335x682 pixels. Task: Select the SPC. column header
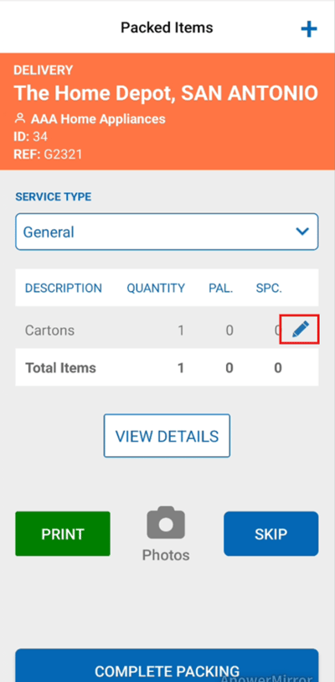point(269,288)
